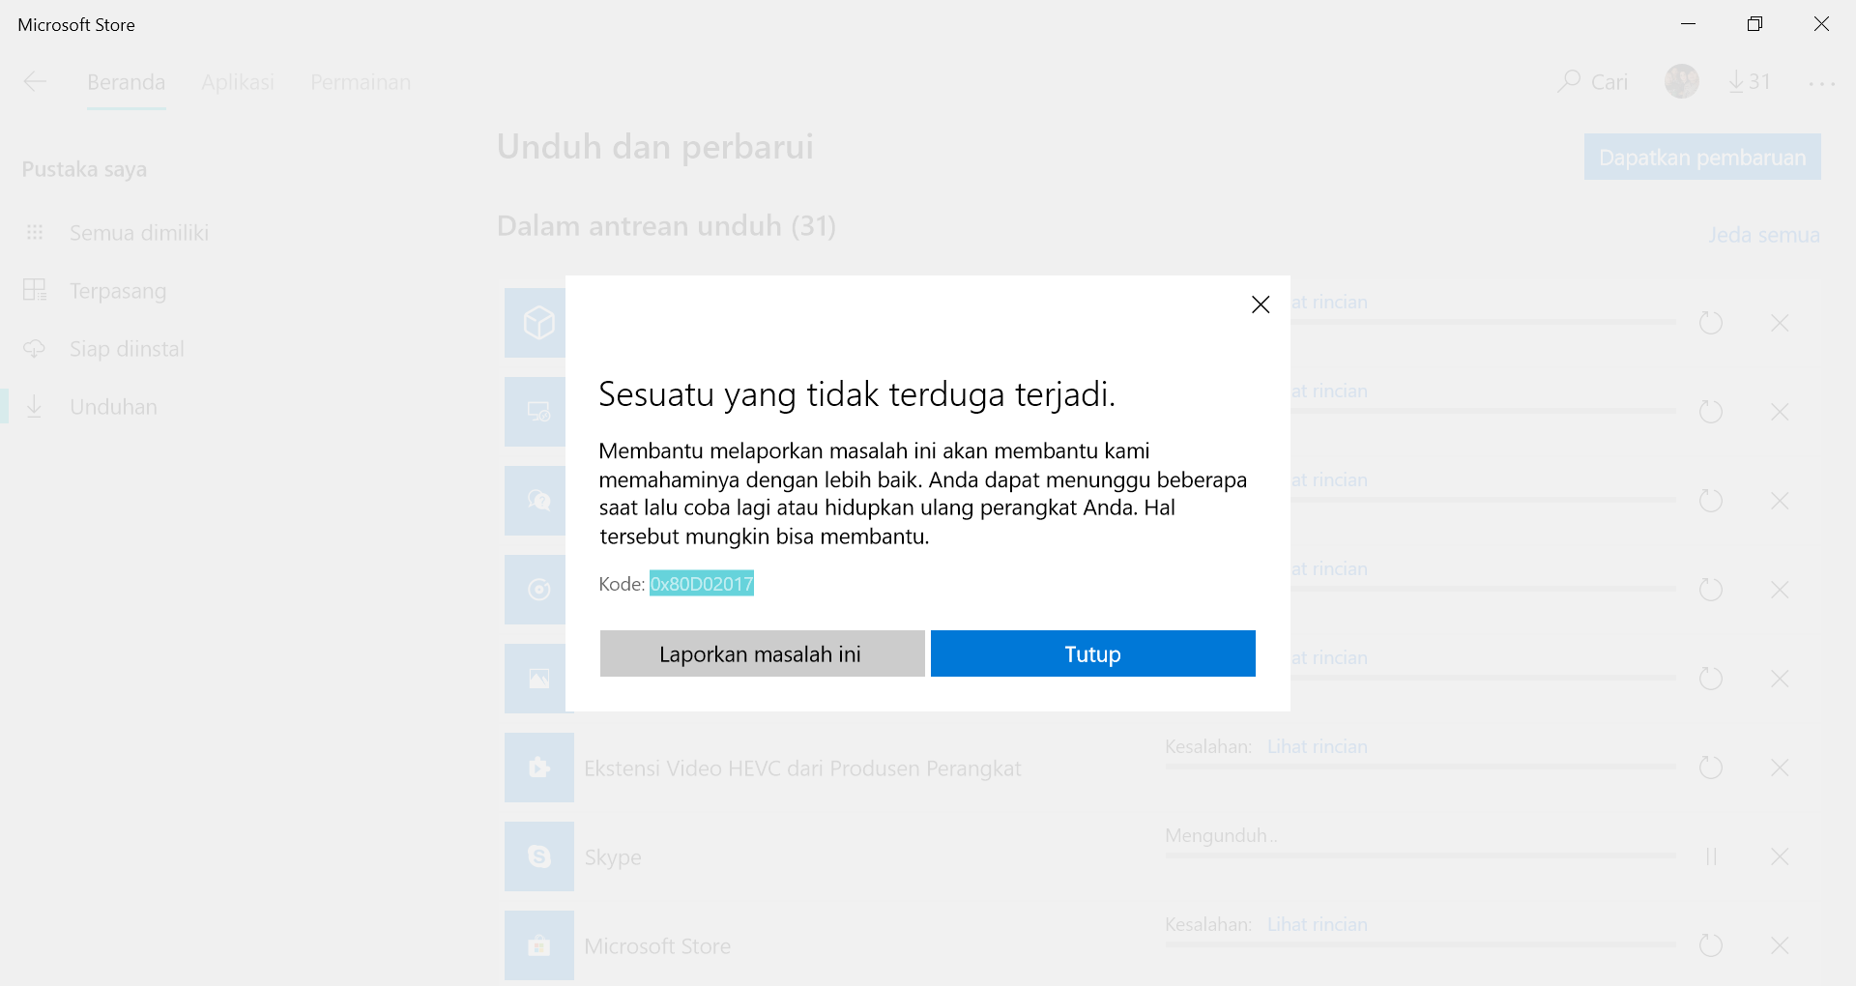The height and width of the screenshot is (986, 1856).
Task: Retry download in the photo app row
Action: point(1711,679)
